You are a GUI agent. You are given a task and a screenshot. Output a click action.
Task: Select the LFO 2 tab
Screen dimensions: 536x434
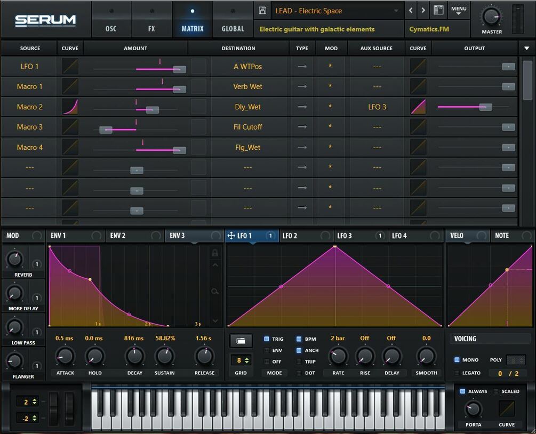306,236
